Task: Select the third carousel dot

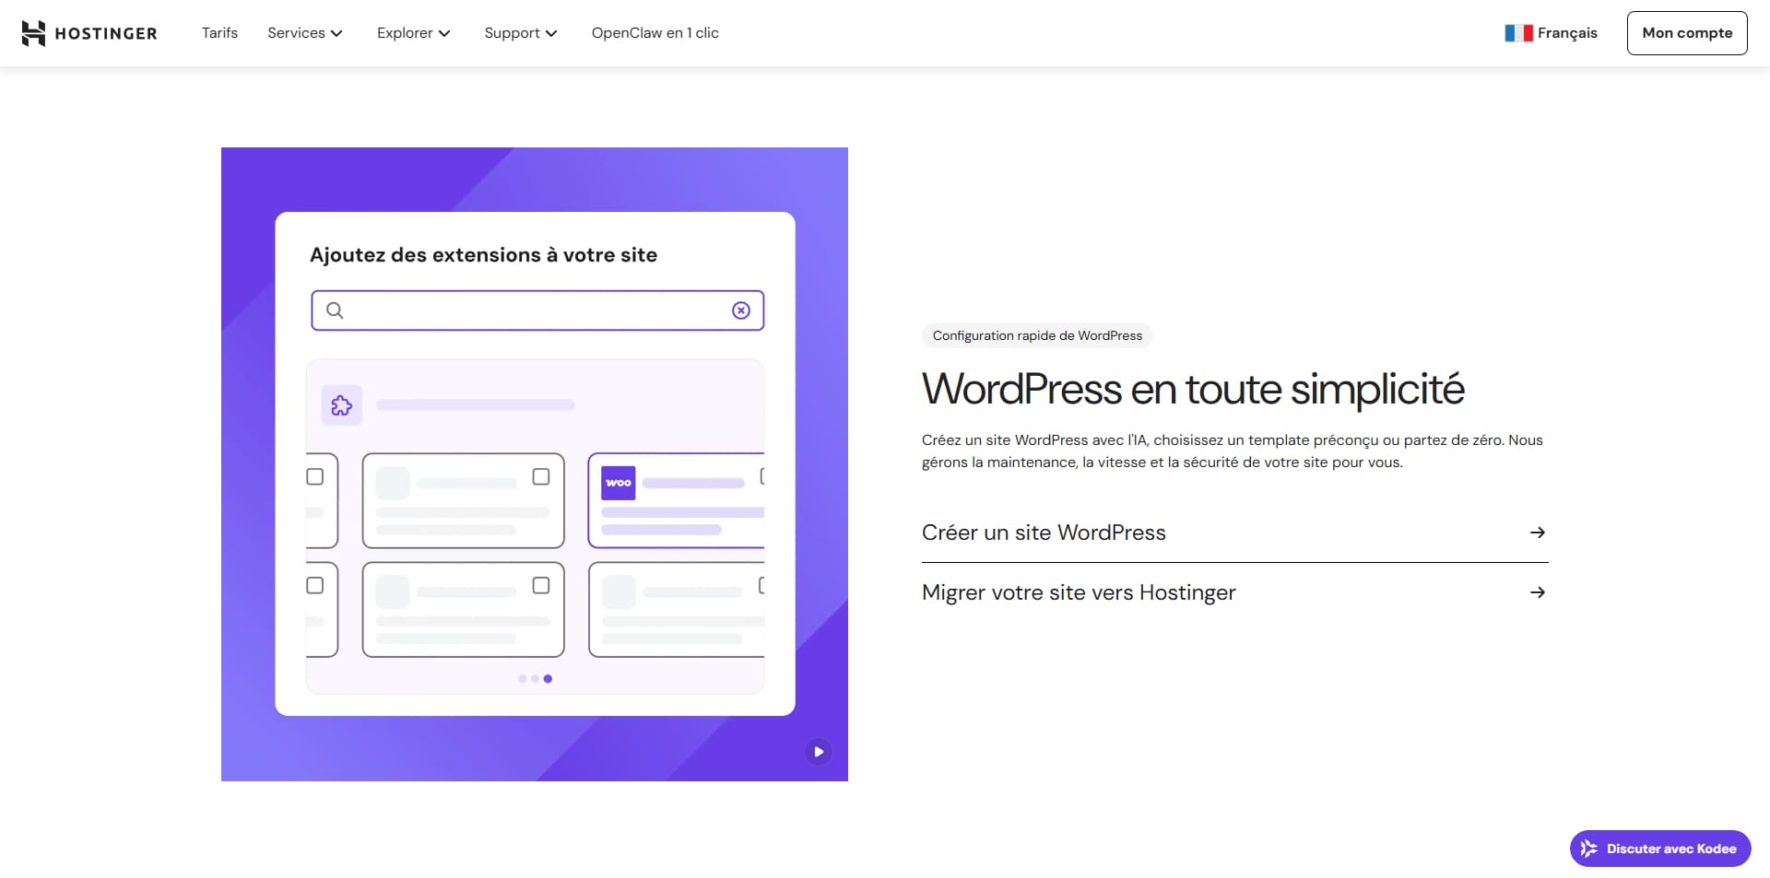Action: tap(548, 679)
